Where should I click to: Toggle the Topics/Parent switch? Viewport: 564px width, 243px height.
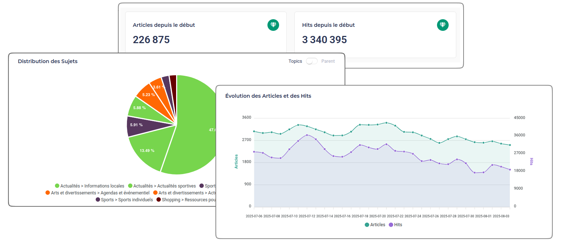(x=311, y=61)
